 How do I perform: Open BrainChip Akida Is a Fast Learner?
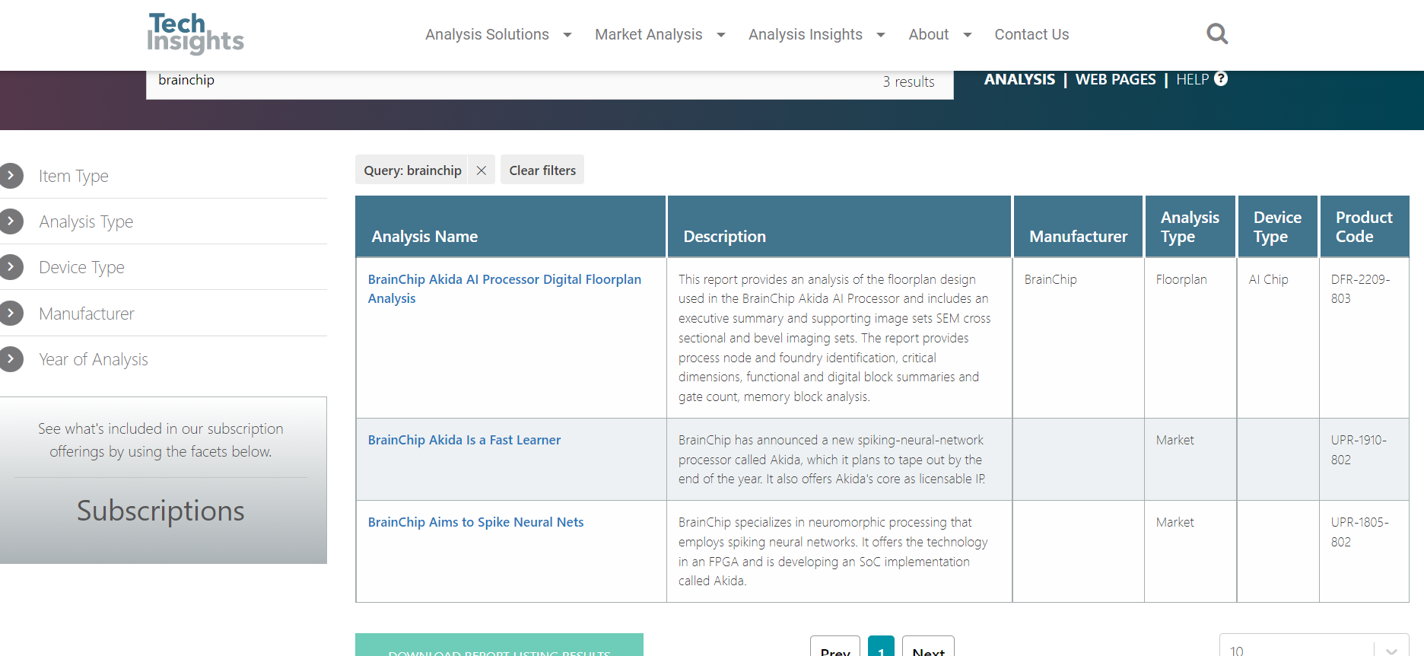[x=464, y=440]
